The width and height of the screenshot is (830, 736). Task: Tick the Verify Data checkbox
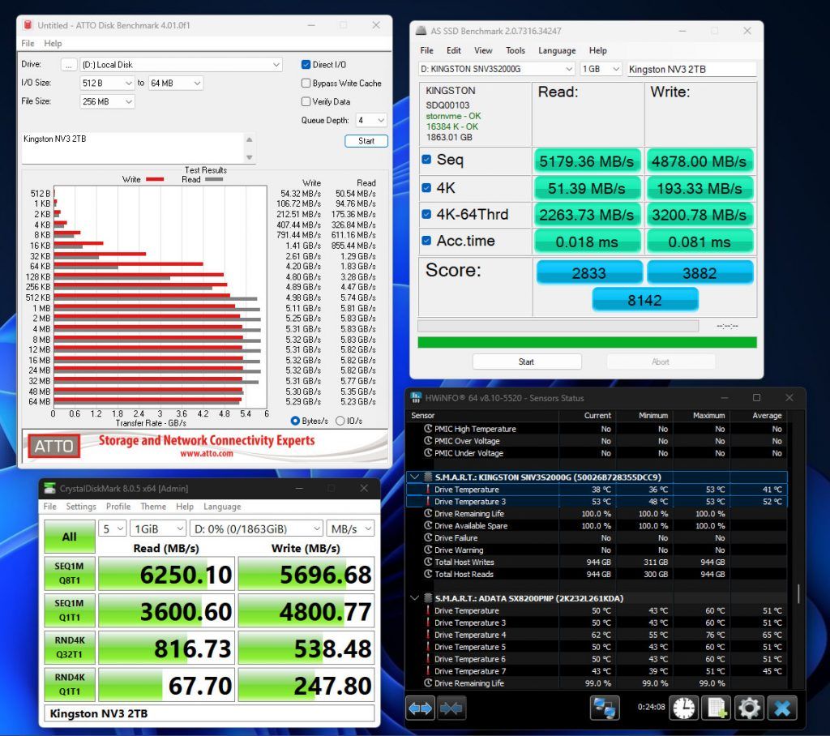click(306, 101)
